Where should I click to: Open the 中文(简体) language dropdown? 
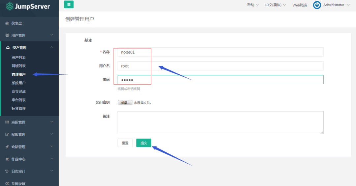[x=275, y=5]
